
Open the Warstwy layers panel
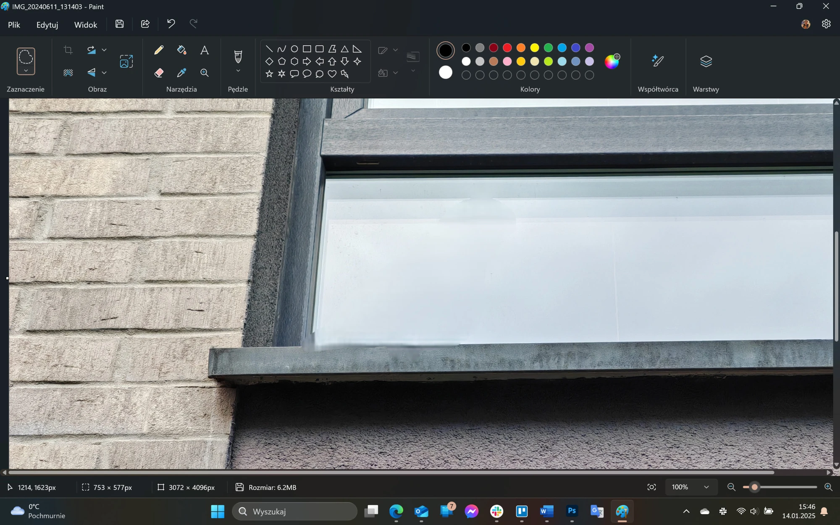coord(706,61)
